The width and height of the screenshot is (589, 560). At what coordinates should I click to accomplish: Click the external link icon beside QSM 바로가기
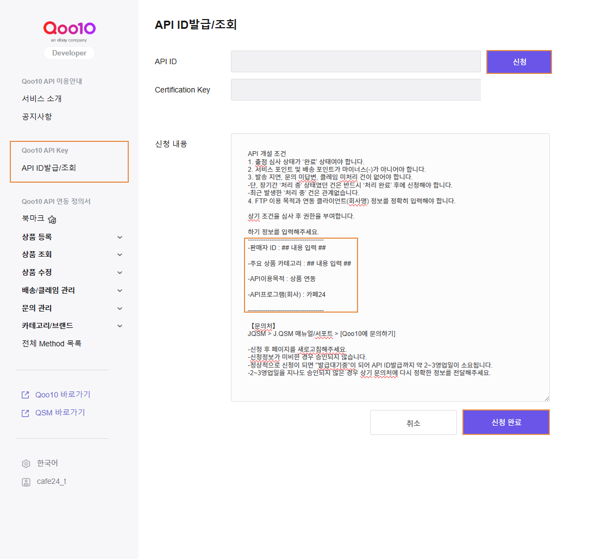(x=25, y=413)
